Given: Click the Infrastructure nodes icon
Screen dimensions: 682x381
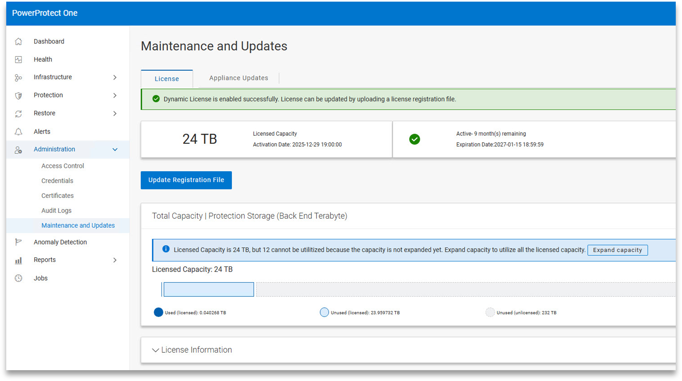Looking at the screenshot, I should (x=18, y=77).
